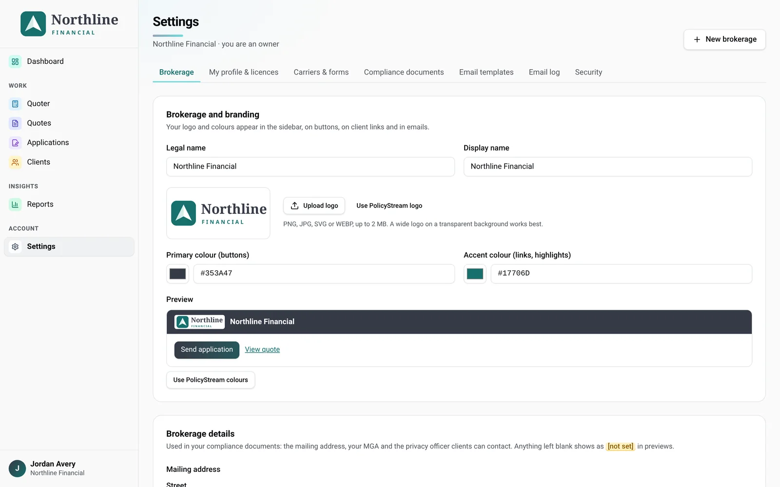Select the Brokerage tab

[176, 72]
